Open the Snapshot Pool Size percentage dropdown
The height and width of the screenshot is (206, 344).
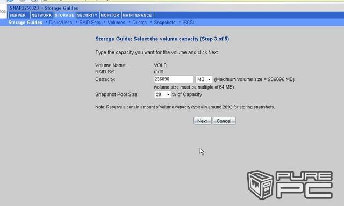162,94
